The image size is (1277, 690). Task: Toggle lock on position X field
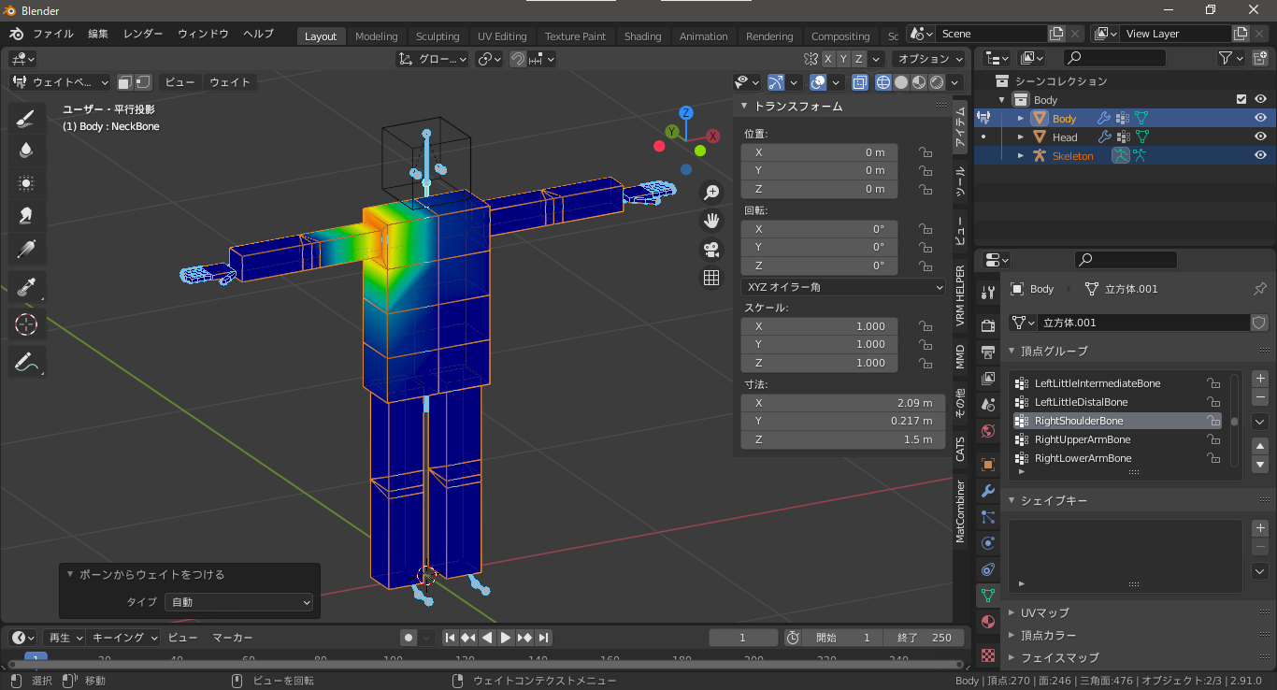(925, 152)
